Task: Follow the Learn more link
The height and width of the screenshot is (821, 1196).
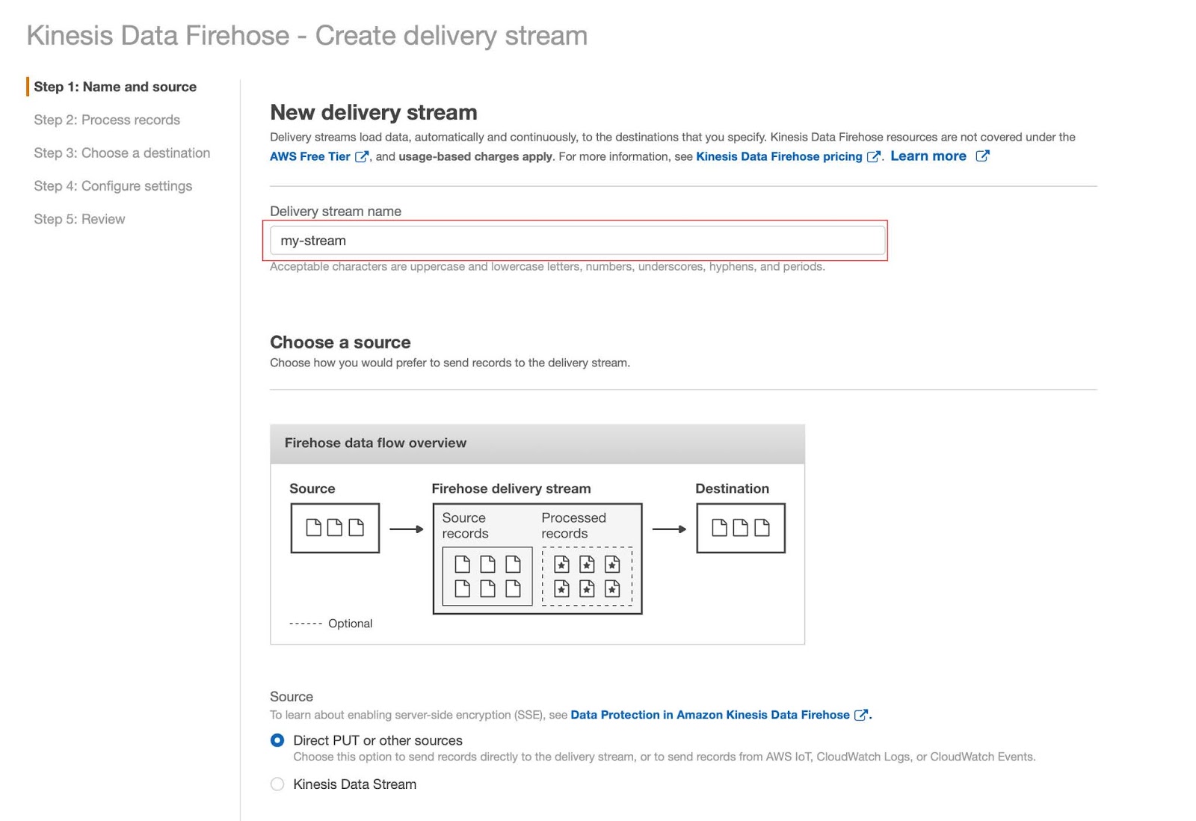Action: [928, 156]
